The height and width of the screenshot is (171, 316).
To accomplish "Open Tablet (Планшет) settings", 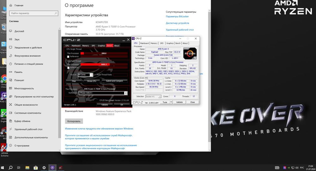I will click(19, 80).
